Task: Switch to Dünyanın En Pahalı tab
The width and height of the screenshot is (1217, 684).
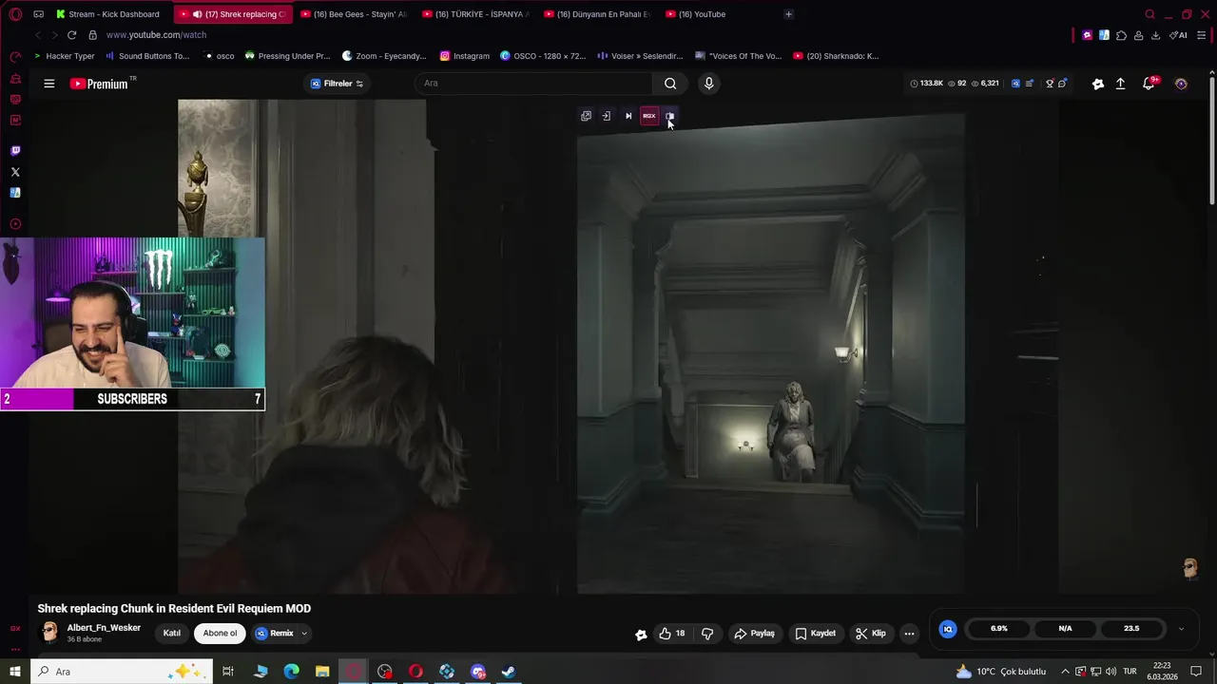Action: 597,14
